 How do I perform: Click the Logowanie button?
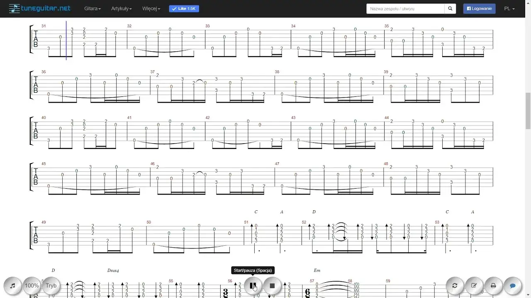[479, 8]
